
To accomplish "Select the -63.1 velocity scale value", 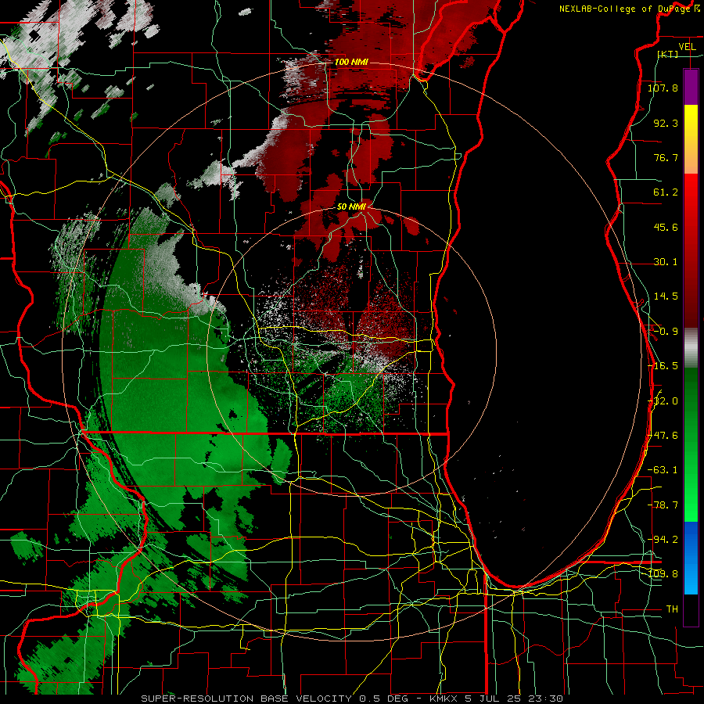I will point(663,470).
